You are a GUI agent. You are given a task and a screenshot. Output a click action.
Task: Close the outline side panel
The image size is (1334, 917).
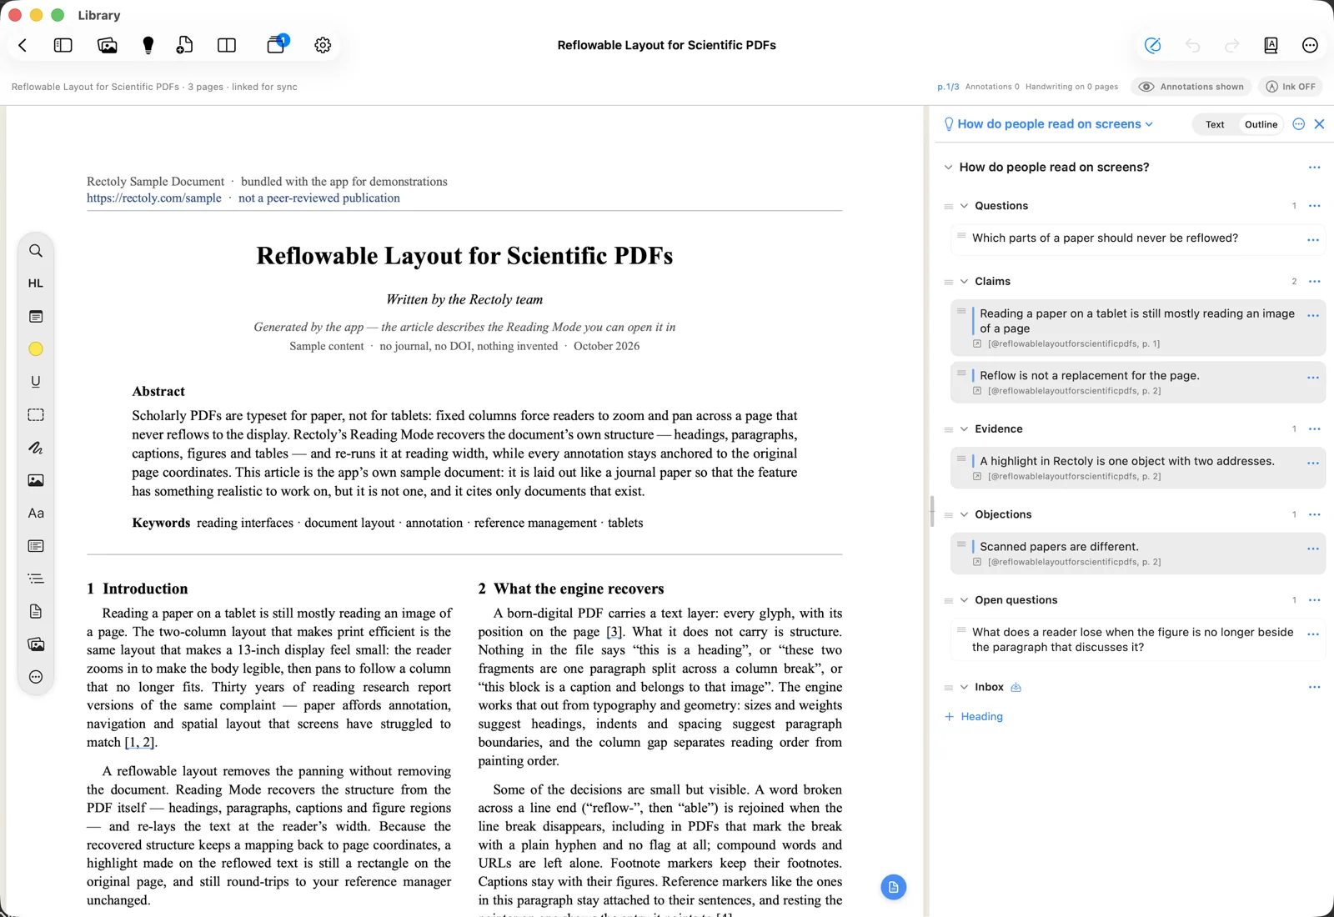1319,124
